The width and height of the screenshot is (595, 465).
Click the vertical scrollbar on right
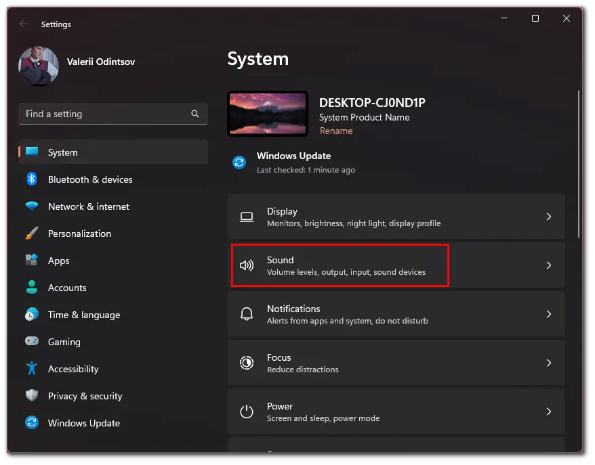(579, 164)
